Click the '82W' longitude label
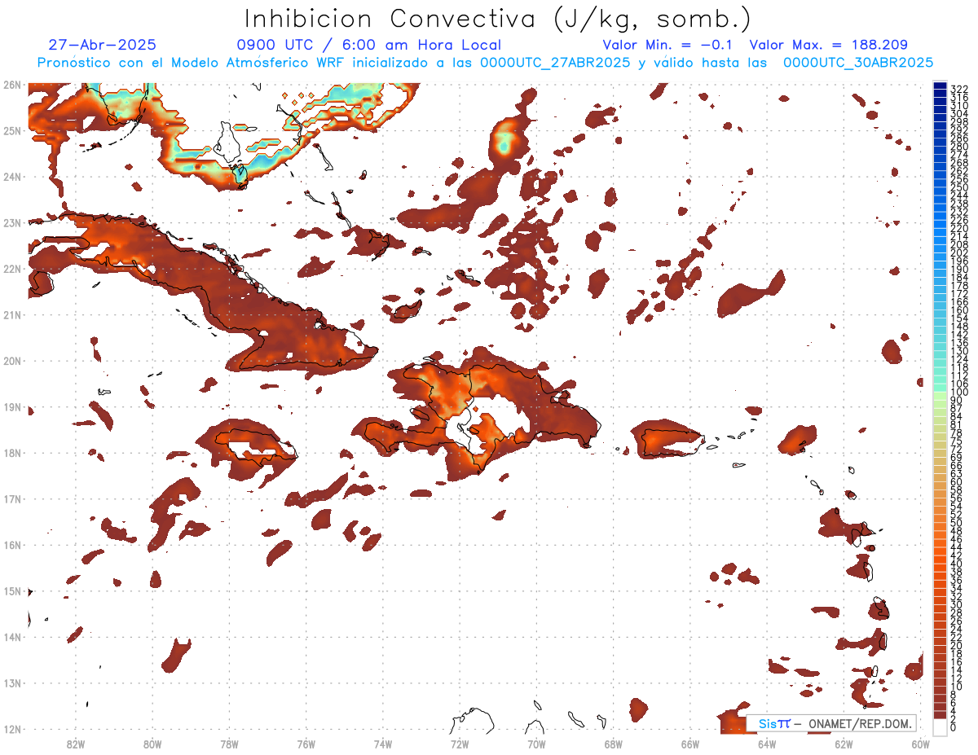978x755 pixels. (x=75, y=744)
